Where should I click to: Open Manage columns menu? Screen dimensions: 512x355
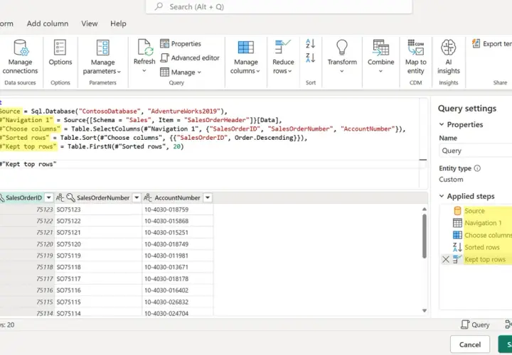tap(245, 57)
